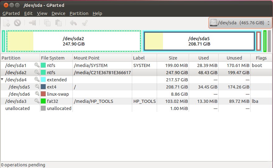This screenshot has height=168, width=273.
Task: Open the /dev/sda device selector dropdown
Action: coord(240,23)
